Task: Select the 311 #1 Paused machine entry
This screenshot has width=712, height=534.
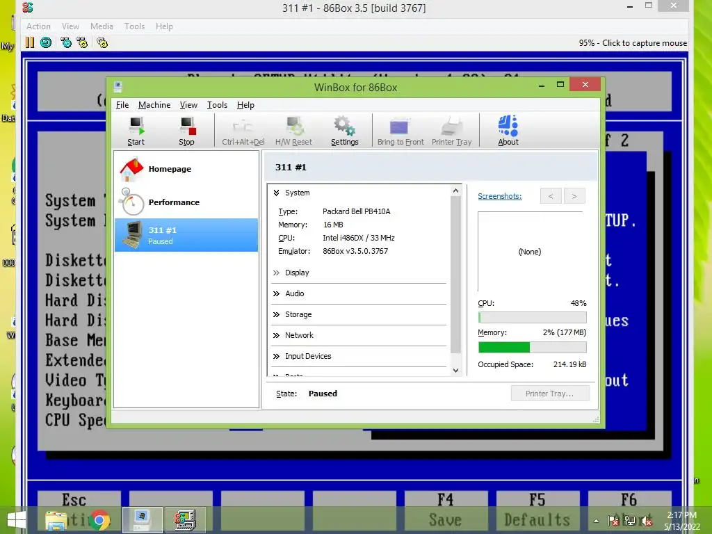Action: [186, 235]
